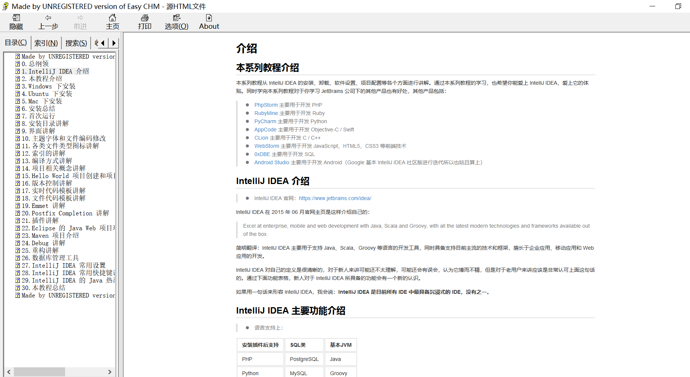Click the page icon beside 24. Debug 讲解
Viewport: 690px width, 377px height.
18,243
